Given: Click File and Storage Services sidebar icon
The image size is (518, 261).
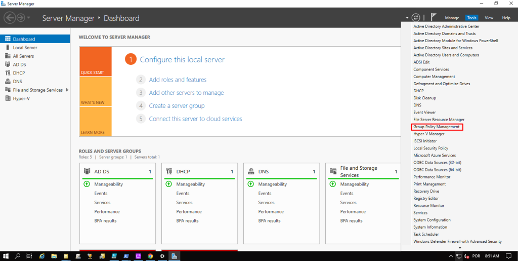Looking at the screenshot, I should [x=8, y=90].
